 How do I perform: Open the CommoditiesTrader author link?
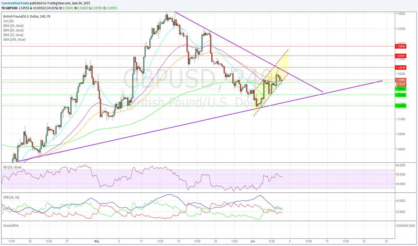[x=15, y=3]
